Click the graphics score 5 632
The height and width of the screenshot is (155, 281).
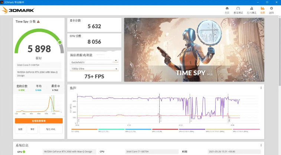click(x=94, y=26)
